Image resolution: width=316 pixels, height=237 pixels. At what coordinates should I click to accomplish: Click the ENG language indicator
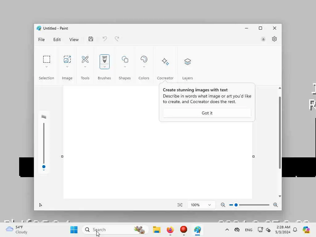click(x=248, y=230)
